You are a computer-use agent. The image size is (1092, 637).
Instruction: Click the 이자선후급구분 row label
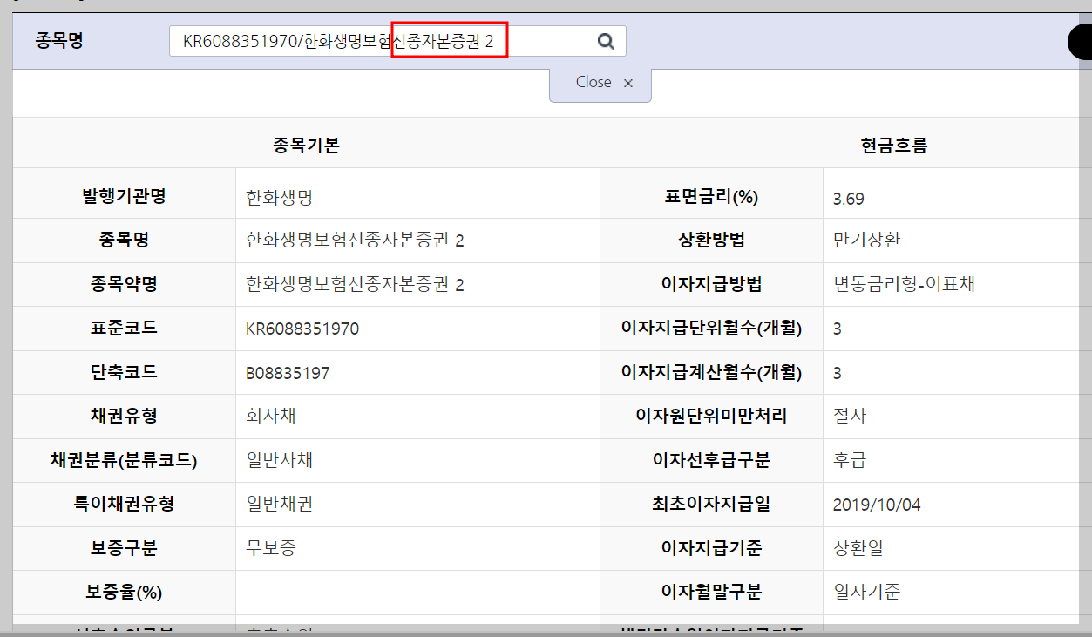[711, 460]
